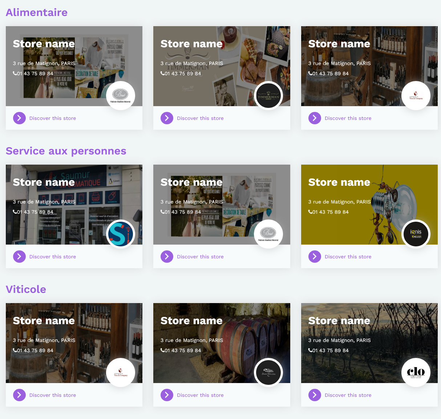The width and height of the screenshot is (441, 419).
Task: Select the Alimentaire category heading
Action: tap(37, 12)
